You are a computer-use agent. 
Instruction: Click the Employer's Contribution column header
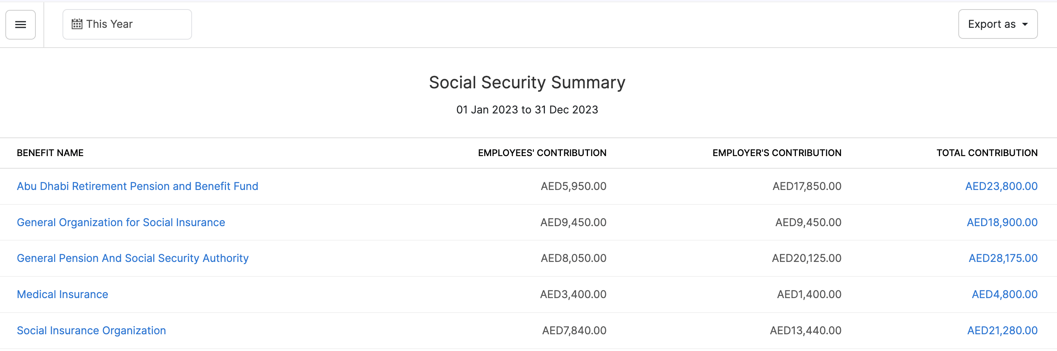776,153
